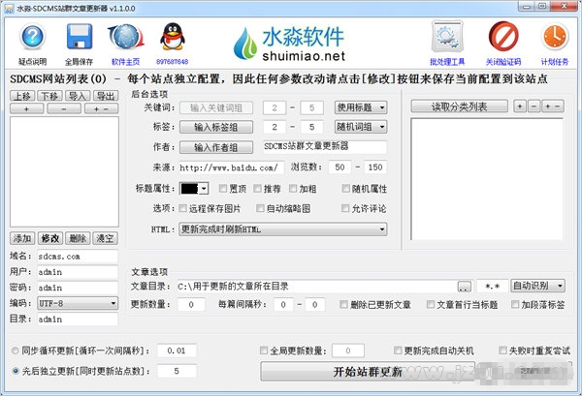582x396 pixels.
Task: Click the QQ penguin contact icon
Action: point(173,36)
